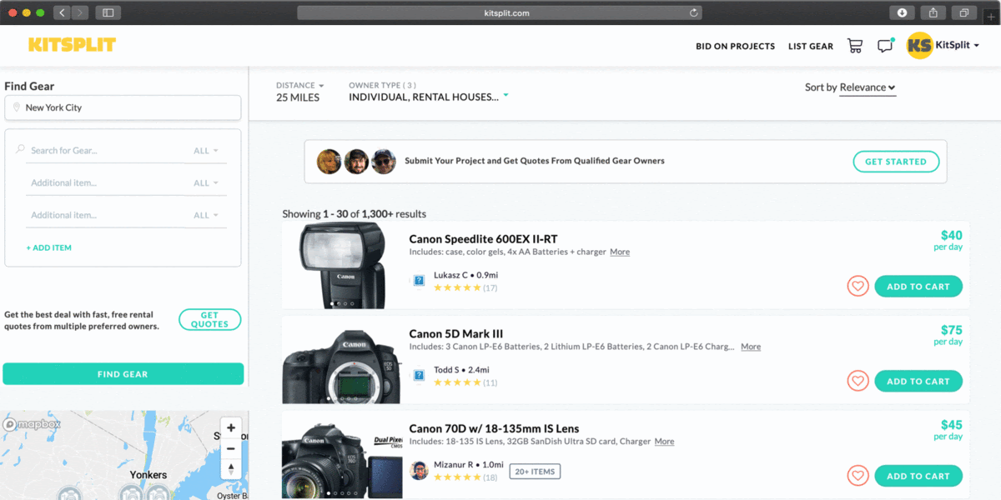Screen dimensions: 1001x500
Task: Click the Search for Gear input field
Action: [x=104, y=151]
